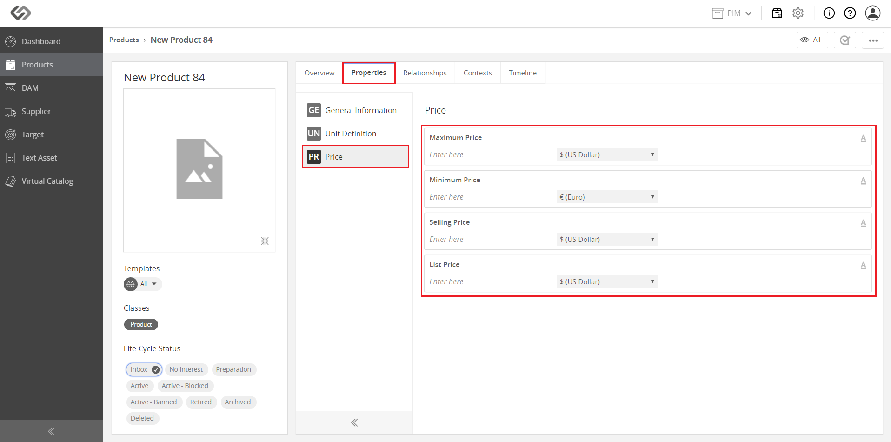
Task: Go to Dashboard in the sidebar
Action: 52,41
